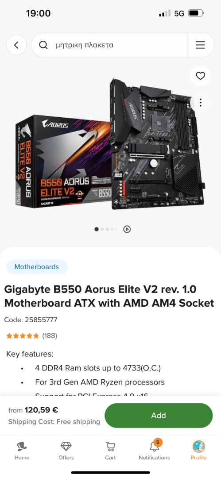Open Notifications with 5 badge
Viewport: 221px width, 478px height.
click(x=154, y=450)
